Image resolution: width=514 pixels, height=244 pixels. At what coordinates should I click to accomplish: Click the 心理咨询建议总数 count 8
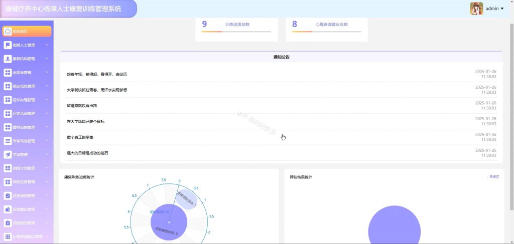pos(294,24)
